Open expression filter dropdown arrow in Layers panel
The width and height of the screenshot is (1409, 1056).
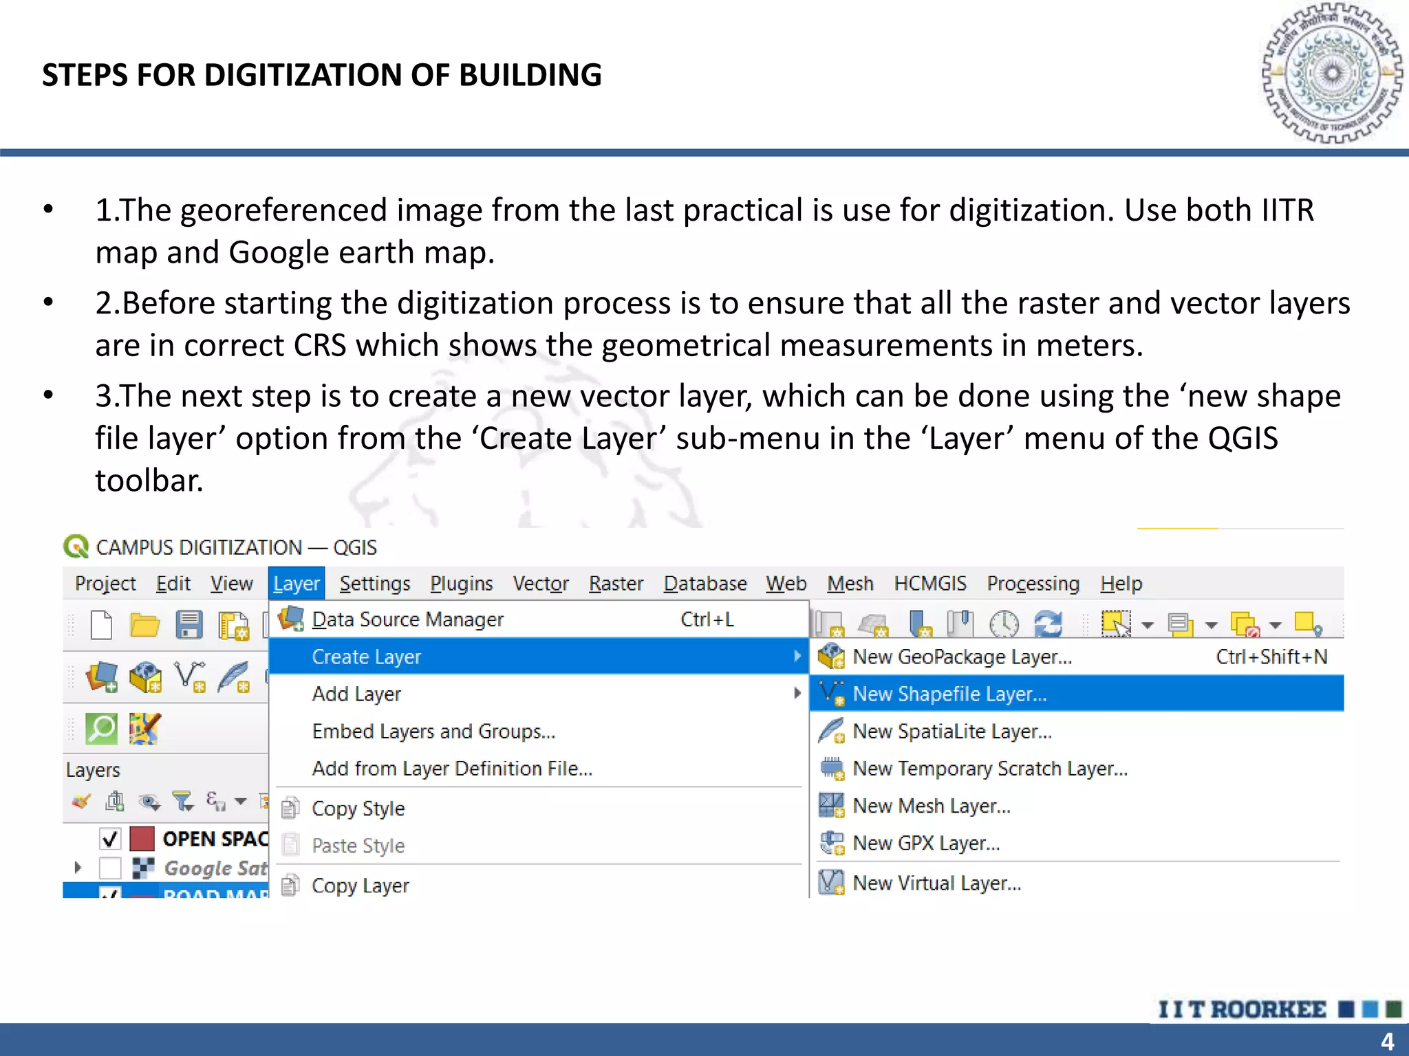click(x=240, y=801)
